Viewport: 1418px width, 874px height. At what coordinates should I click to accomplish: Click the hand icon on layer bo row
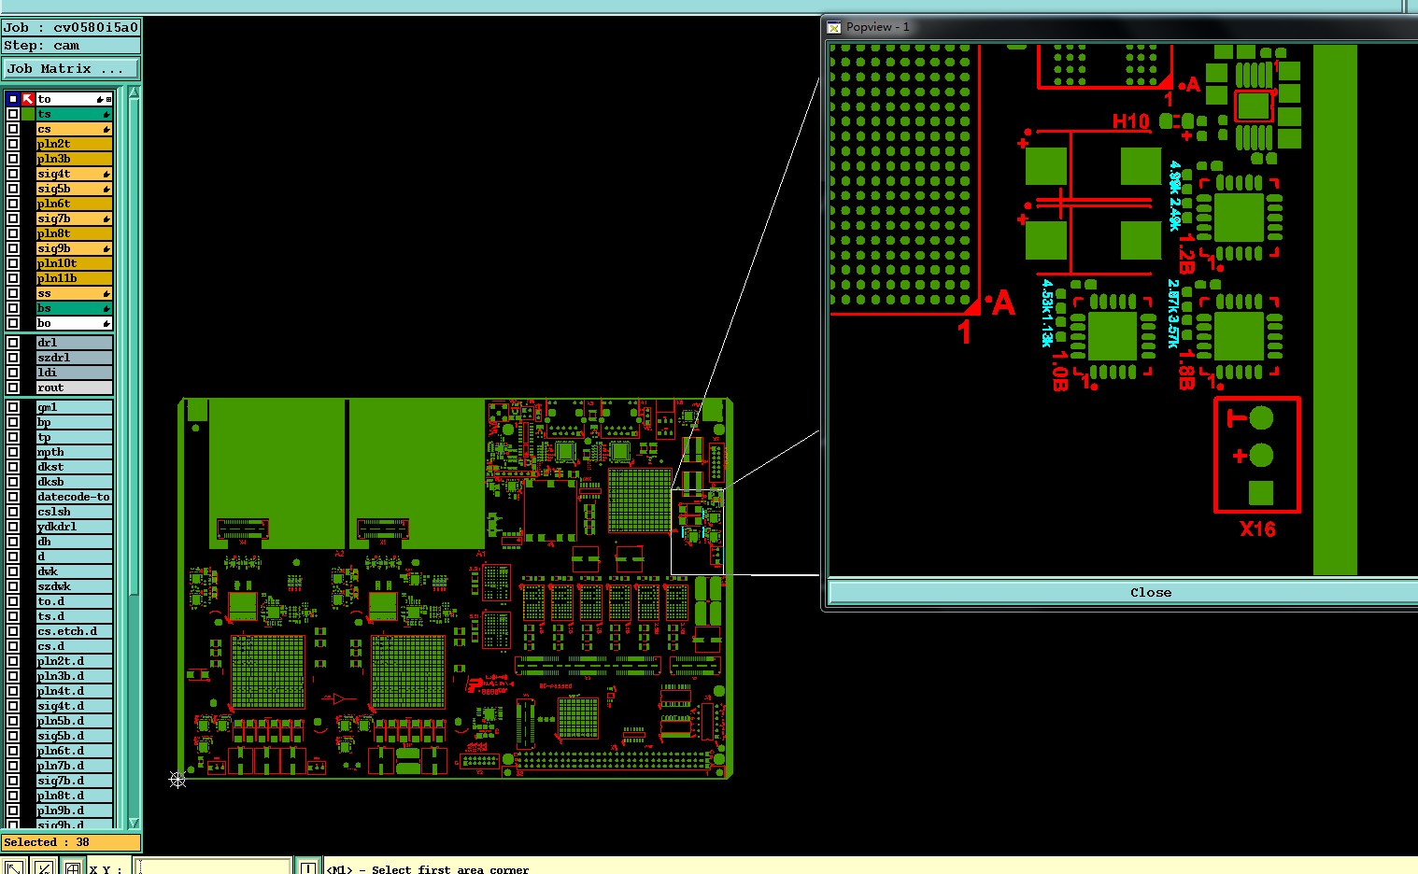tap(106, 323)
